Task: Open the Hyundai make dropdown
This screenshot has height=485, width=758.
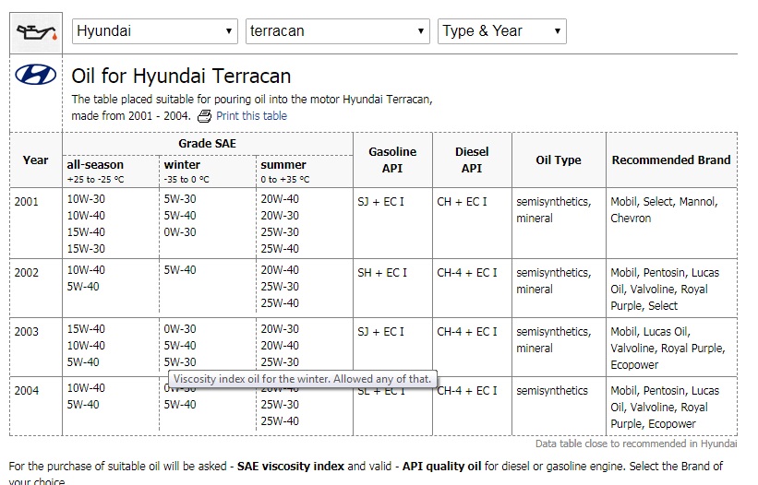Action: pyautogui.click(x=155, y=31)
